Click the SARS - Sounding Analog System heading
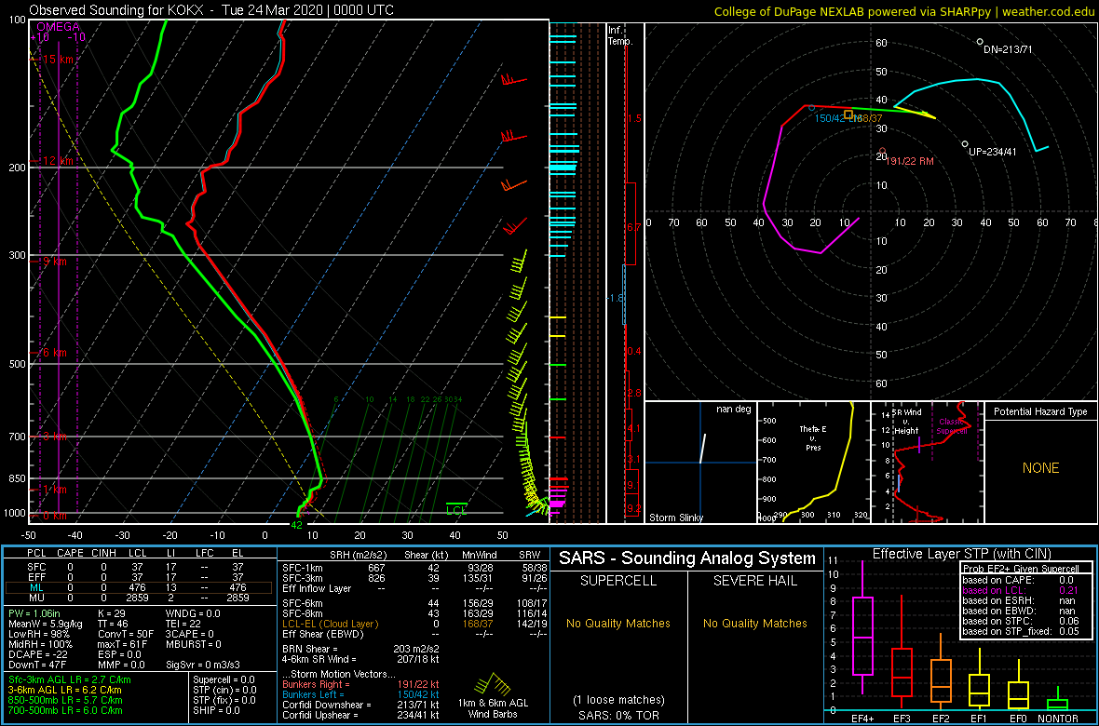1099x726 pixels. point(687,558)
